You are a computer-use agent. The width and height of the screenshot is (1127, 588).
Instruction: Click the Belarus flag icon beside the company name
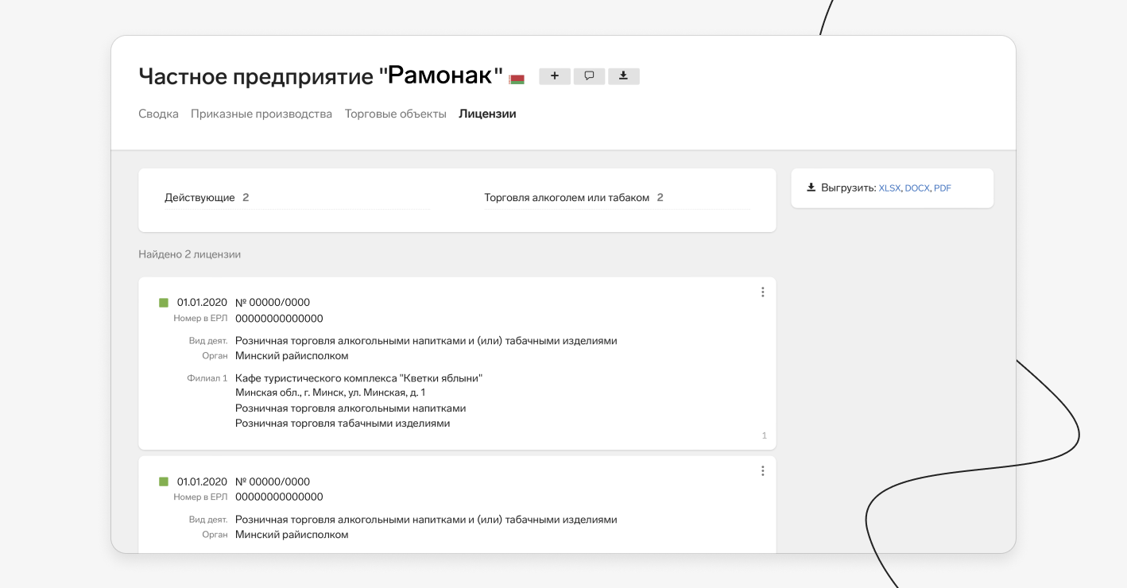517,79
